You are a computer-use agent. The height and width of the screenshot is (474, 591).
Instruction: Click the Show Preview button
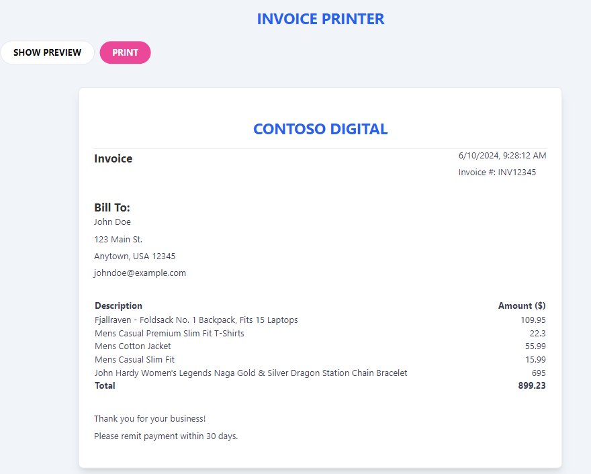tap(48, 52)
